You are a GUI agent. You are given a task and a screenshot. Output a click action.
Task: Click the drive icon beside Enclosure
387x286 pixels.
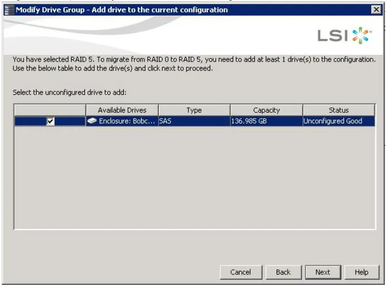92,121
